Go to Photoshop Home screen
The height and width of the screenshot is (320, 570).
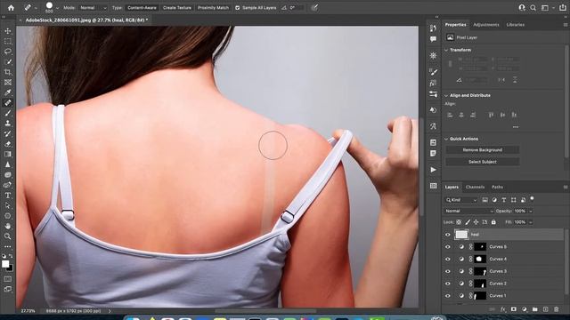11,7
